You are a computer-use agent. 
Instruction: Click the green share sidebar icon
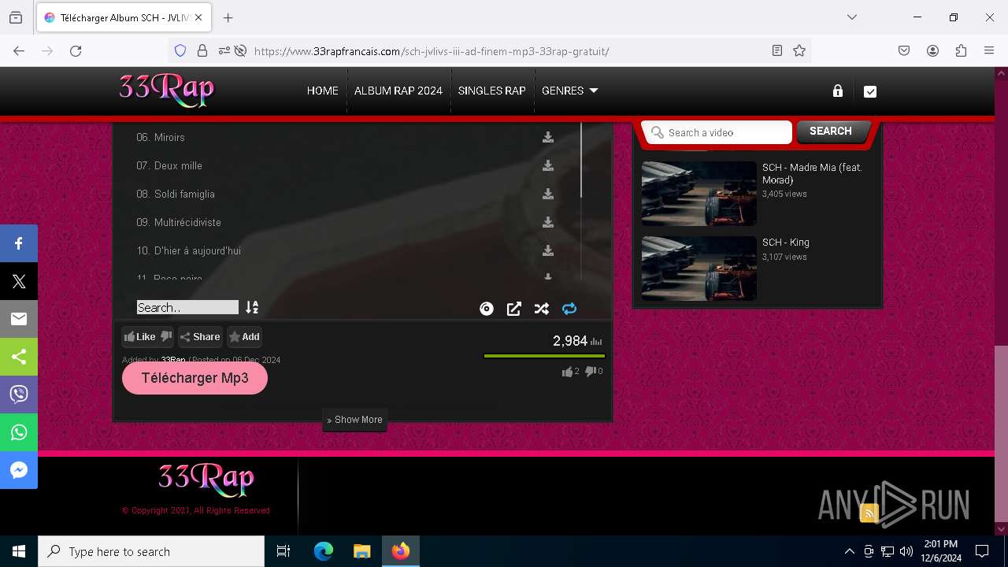tap(19, 357)
